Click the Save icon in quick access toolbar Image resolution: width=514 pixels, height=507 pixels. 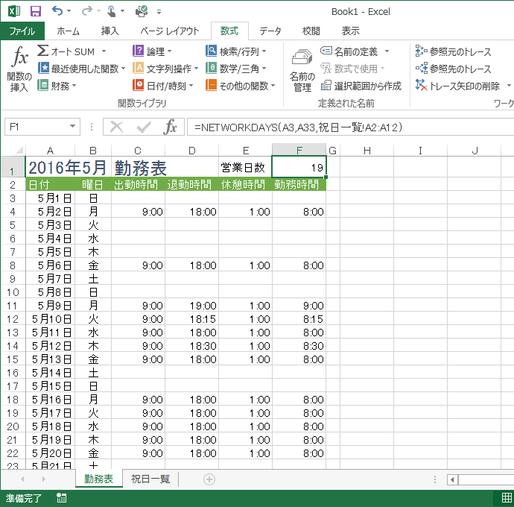pyautogui.click(x=36, y=11)
